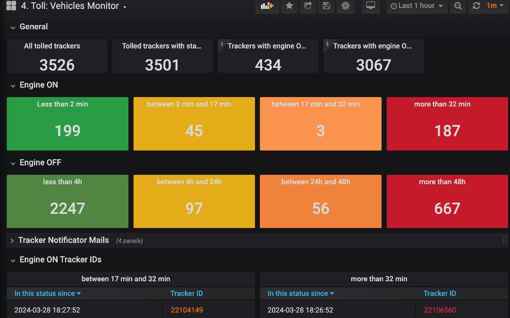This screenshot has height=318, width=510.
Task: Open the Last 1 hour time picker
Action: [x=416, y=6]
